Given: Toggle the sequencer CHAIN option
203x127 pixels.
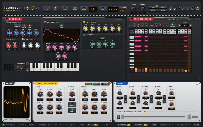Looking at the screenshot, I should (x=196, y=20).
